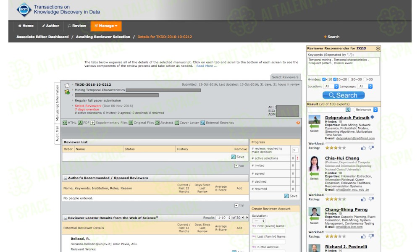Click Associate Editor Dashboard breadcrumb
420x252 pixels.
pyautogui.click(x=42, y=37)
